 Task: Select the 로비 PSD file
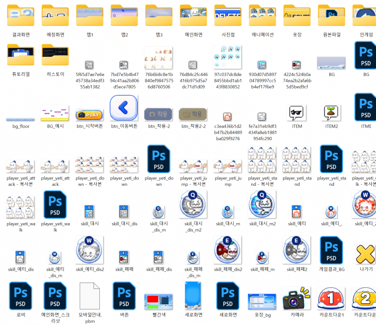click(21, 296)
